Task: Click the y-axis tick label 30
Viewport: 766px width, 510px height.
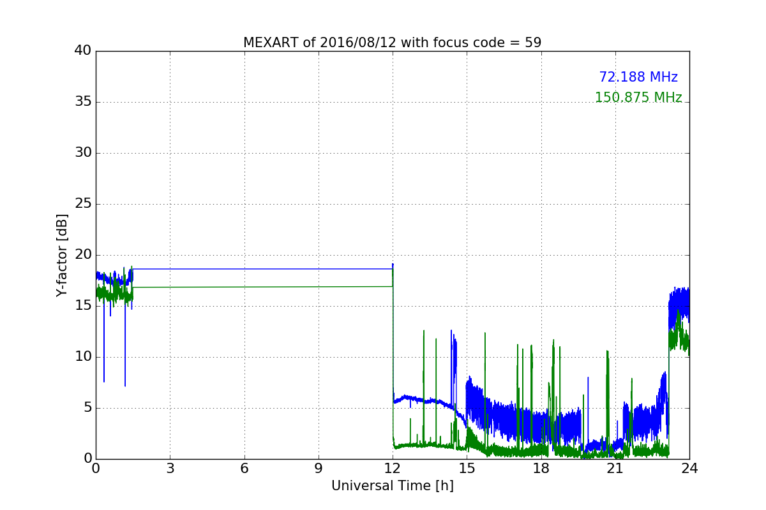Action: pyautogui.click(x=83, y=153)
